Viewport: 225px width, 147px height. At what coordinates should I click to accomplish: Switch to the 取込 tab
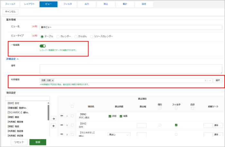[x=106, y=4]
